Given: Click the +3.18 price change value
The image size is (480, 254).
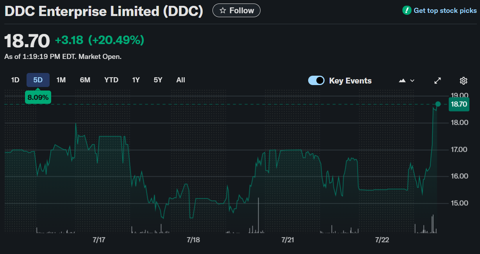Looking at the screenshot, I should click(69, 40).
